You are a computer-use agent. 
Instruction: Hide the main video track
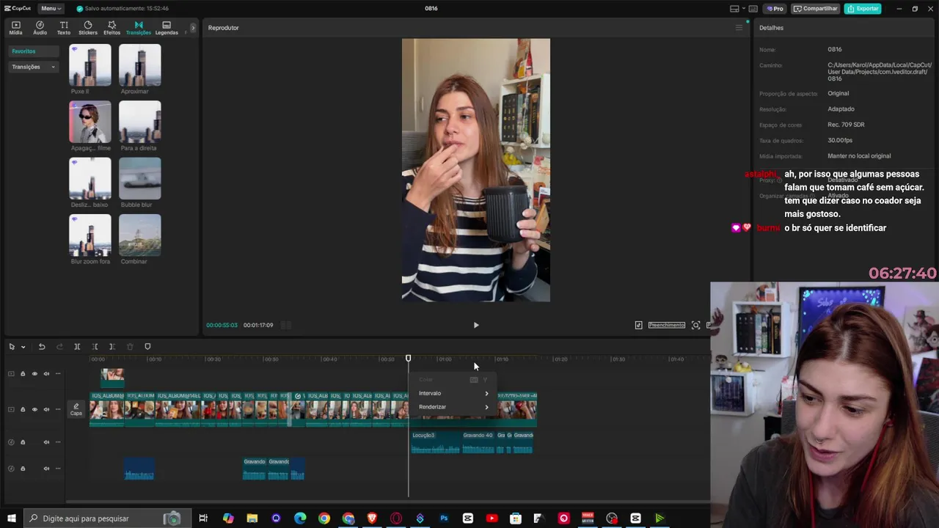coord(34,409)
